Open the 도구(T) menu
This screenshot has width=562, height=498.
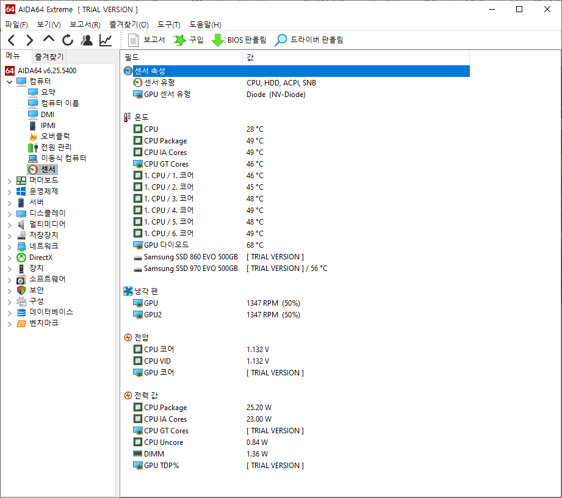[169, 25]
